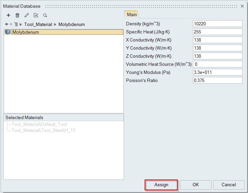The width and height of the screenshot is (248, 193).
Task: Switch to the Main tab
Action: 132,15
